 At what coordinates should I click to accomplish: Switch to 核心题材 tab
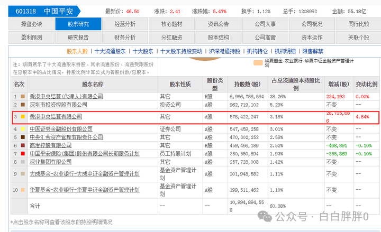[171, 24]
